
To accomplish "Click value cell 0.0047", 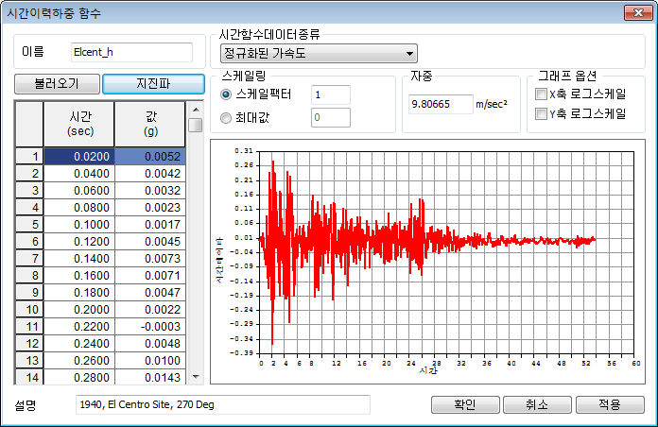I will (x=150, y=292).
